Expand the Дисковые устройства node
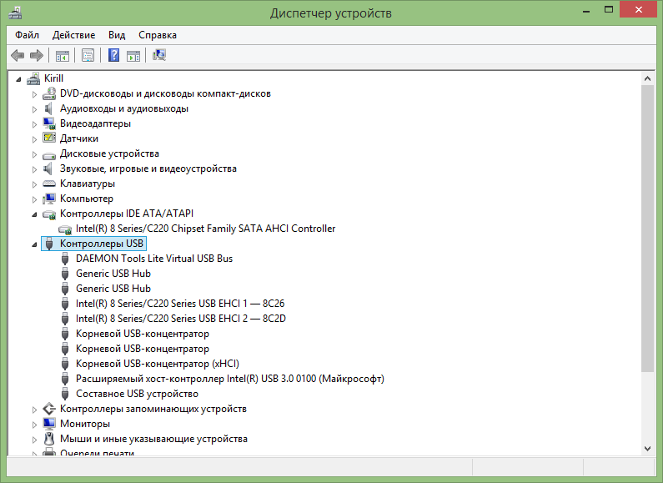 (x=34, y=154)
